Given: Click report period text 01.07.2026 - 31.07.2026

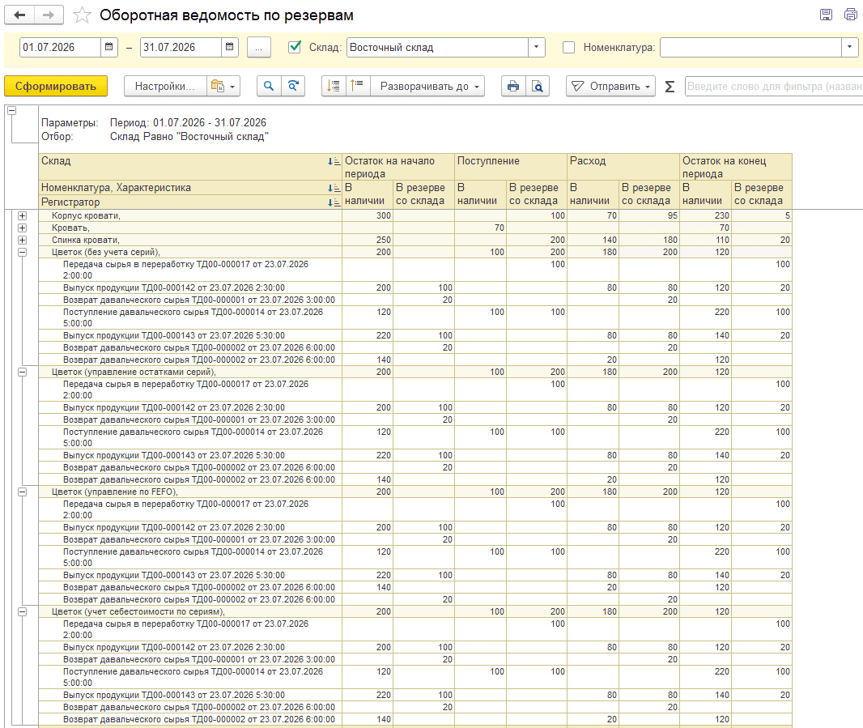Looking at the screenshot, I should pyautogui.click(x=189, y=123).
